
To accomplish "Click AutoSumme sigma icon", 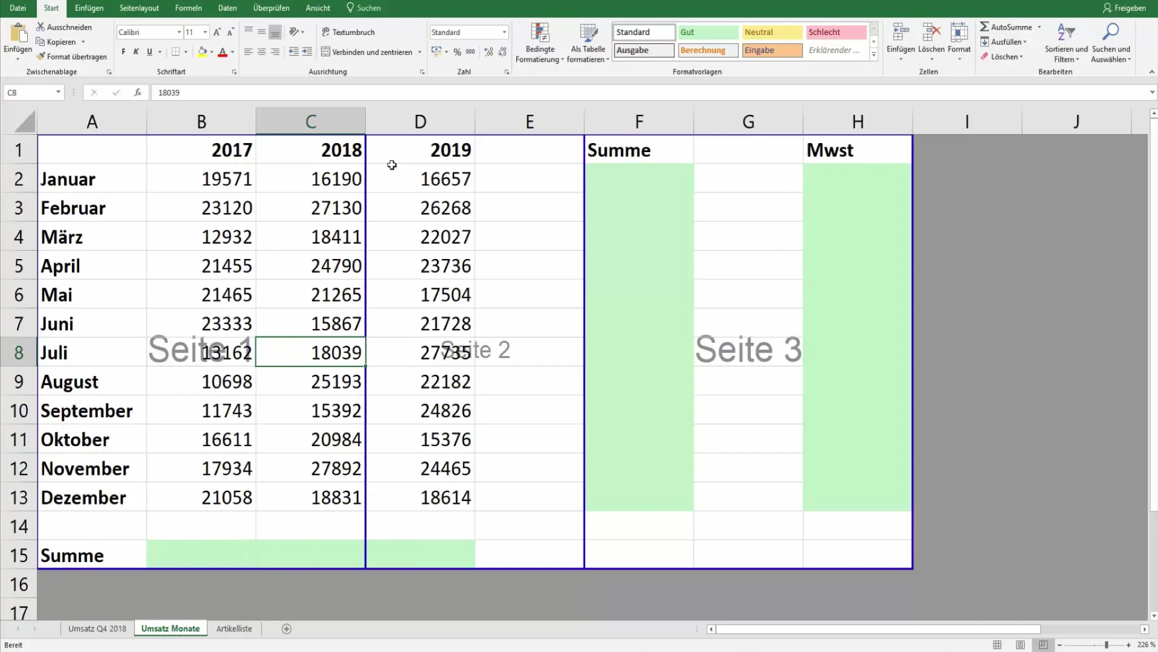I will (985, 27).
